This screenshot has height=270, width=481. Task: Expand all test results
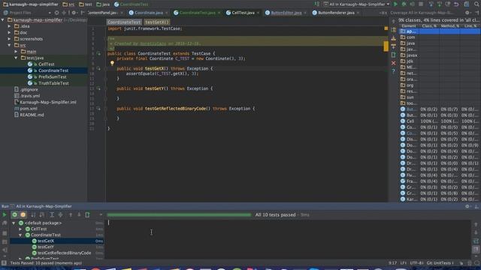(x=52, y=215)
